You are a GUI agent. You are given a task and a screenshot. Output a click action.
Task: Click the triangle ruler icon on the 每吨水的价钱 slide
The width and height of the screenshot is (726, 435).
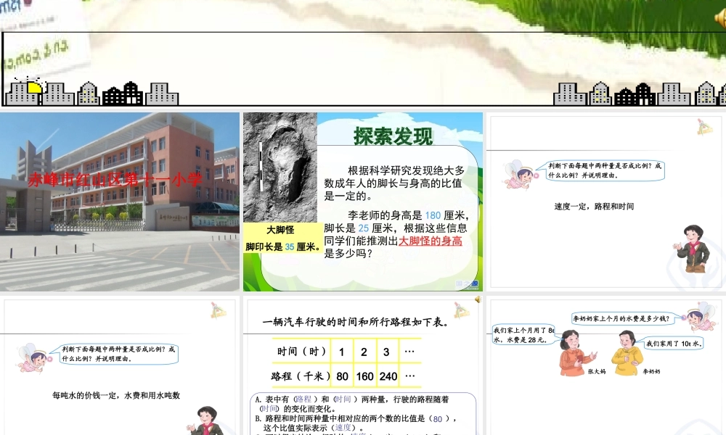219,310
